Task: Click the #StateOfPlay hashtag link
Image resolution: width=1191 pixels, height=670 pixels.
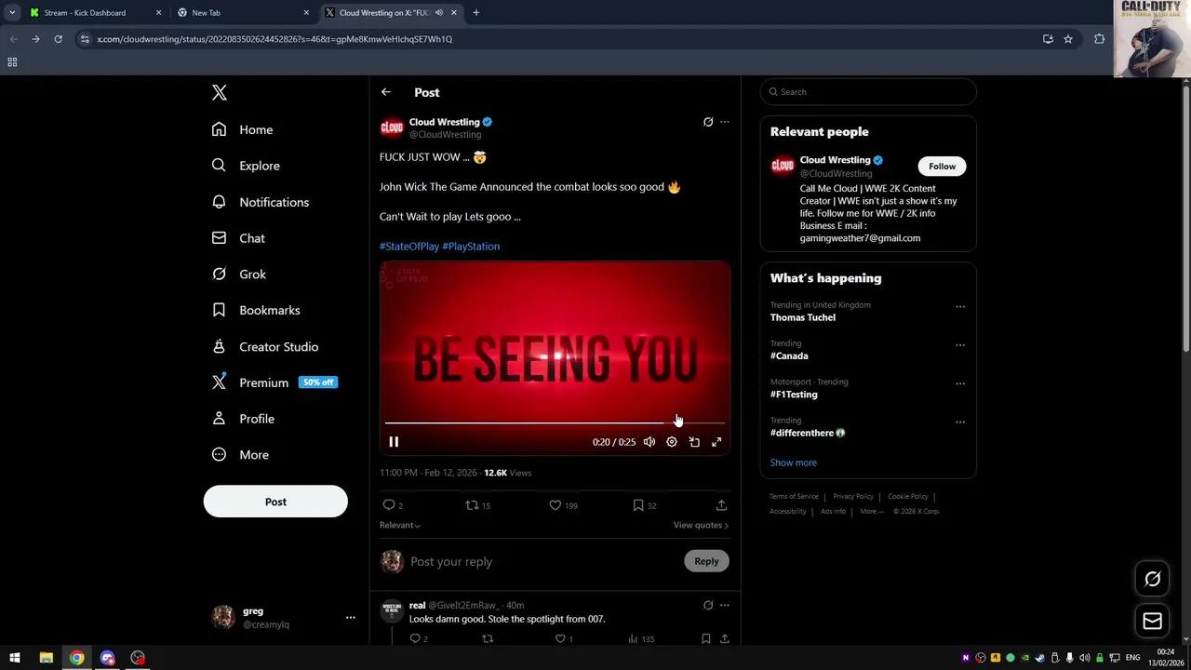Action: pos(409,247)
